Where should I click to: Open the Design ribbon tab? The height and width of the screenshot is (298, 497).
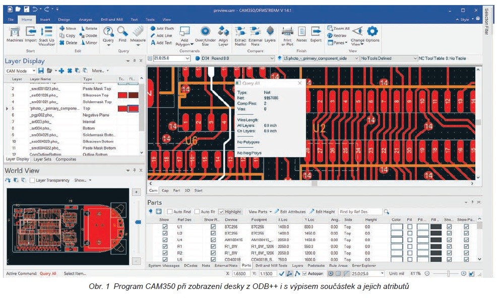[x=64, y=20]
